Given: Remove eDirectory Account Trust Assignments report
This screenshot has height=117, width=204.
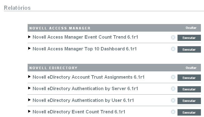Looking at the screenshot, I should 173,77.
